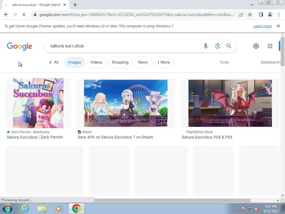Switch to the Videos tab
The width and height of the screenshot is (285, 214).
96,62
